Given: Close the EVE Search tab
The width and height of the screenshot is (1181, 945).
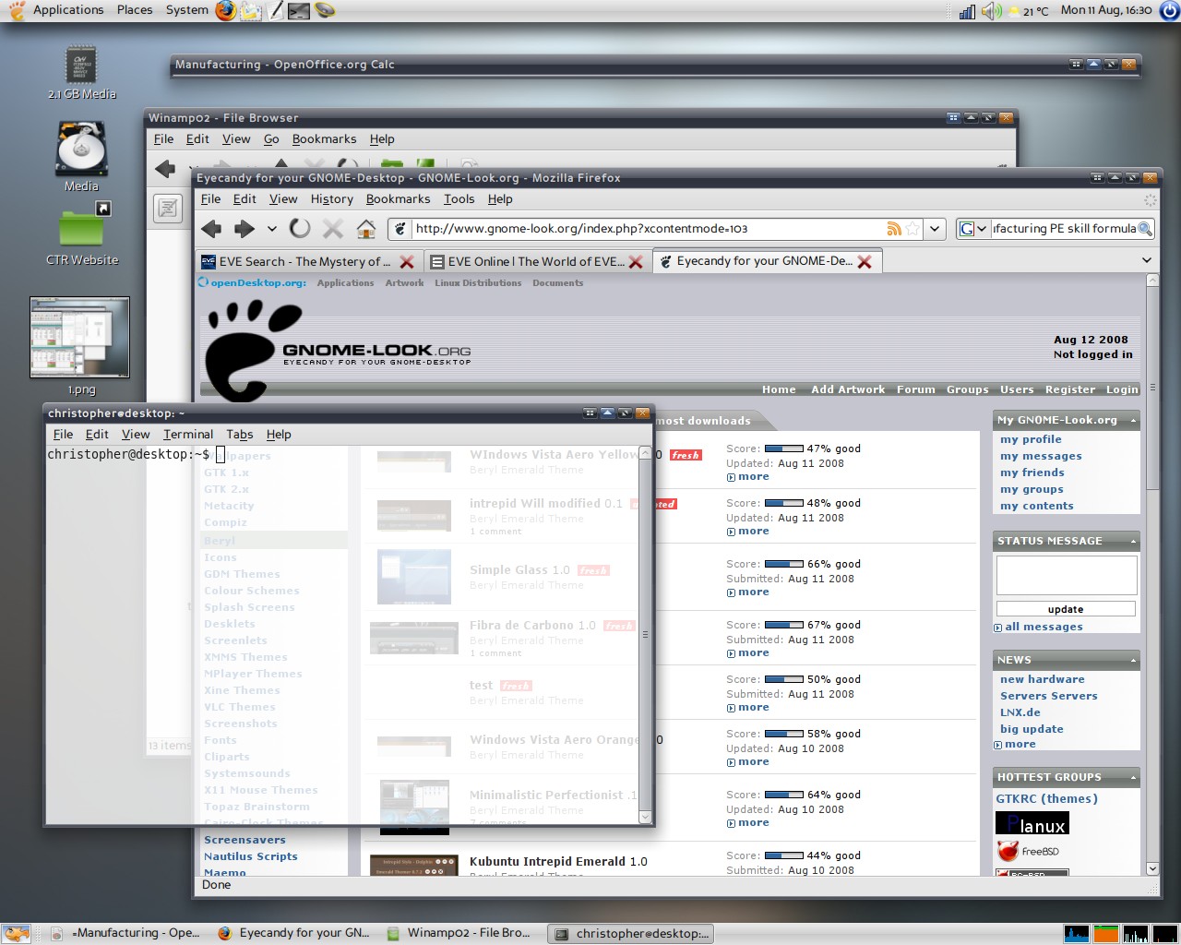Looking at the screenshot, I should coord(406,262).
